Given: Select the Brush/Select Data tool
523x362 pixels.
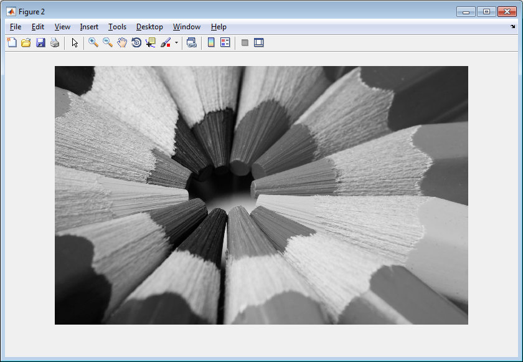Looking at the screenshot, I should (166, 42).
